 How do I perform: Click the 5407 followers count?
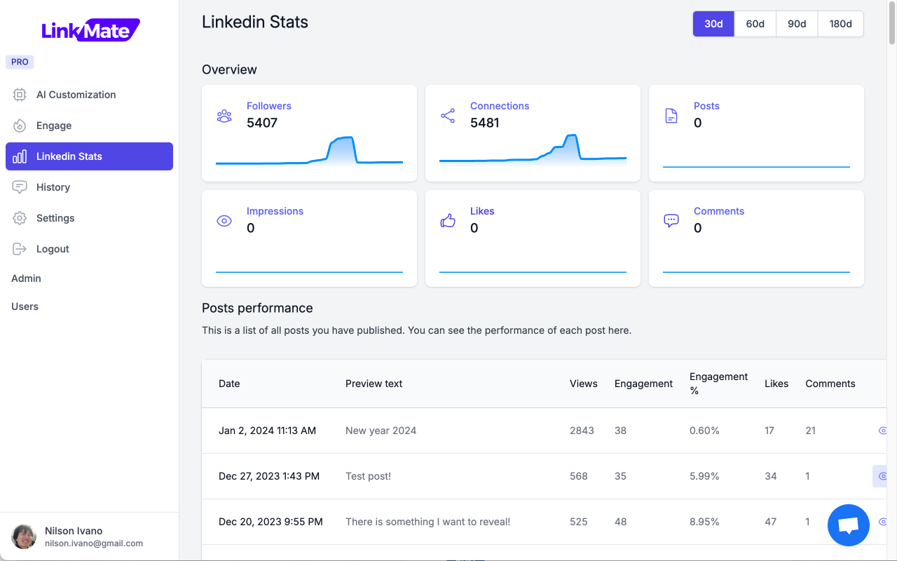[262, 123]
